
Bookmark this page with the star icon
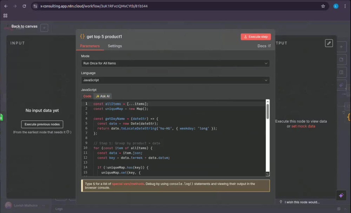(x=323, y=6)
